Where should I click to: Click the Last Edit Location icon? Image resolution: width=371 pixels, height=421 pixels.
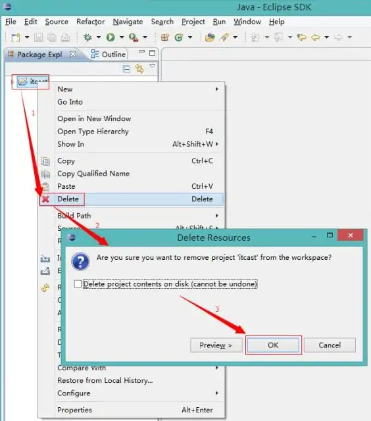point(302,37)
